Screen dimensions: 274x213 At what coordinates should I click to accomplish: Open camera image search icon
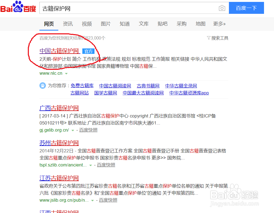click(222, 8)
